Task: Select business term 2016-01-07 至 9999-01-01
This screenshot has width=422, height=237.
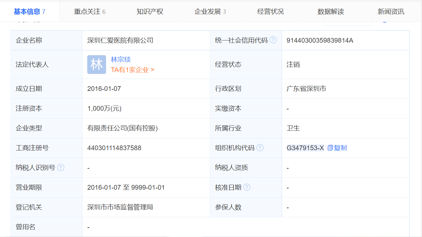Action: tap(126, 187)
